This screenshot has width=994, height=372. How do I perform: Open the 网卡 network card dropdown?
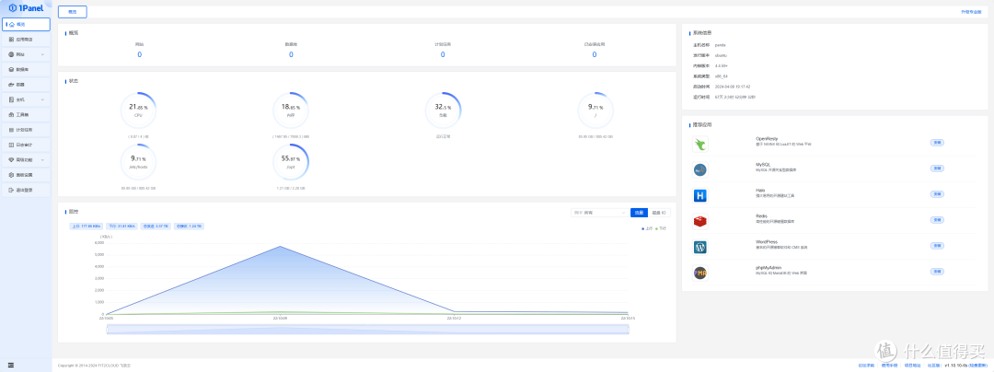point(599,213)
